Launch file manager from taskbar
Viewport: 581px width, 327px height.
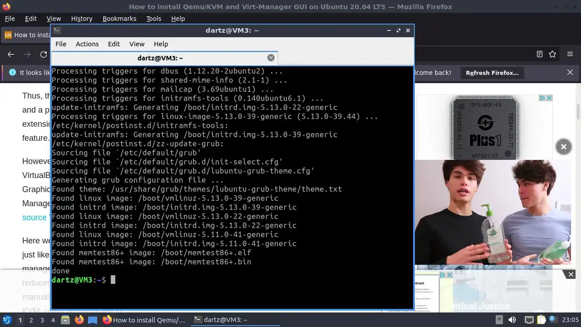click(65, 320)
